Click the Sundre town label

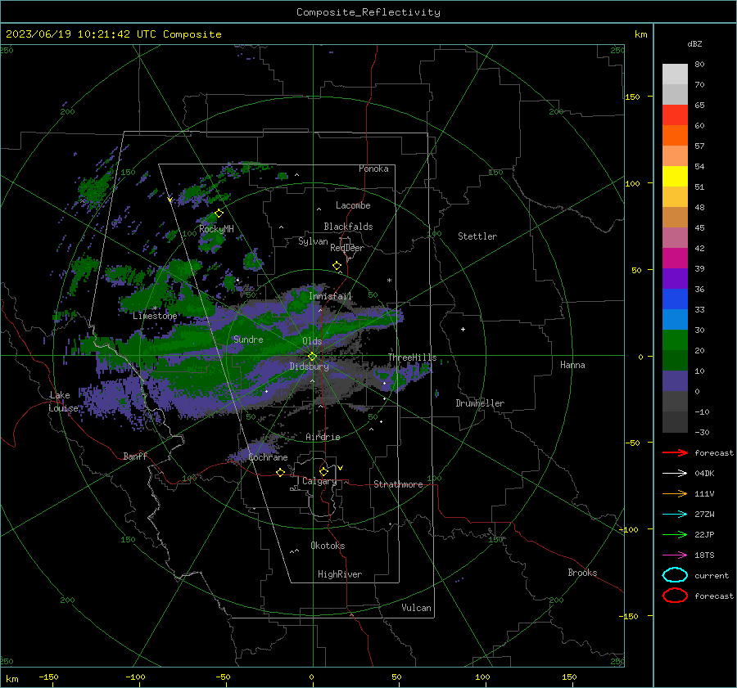point(248,339)
